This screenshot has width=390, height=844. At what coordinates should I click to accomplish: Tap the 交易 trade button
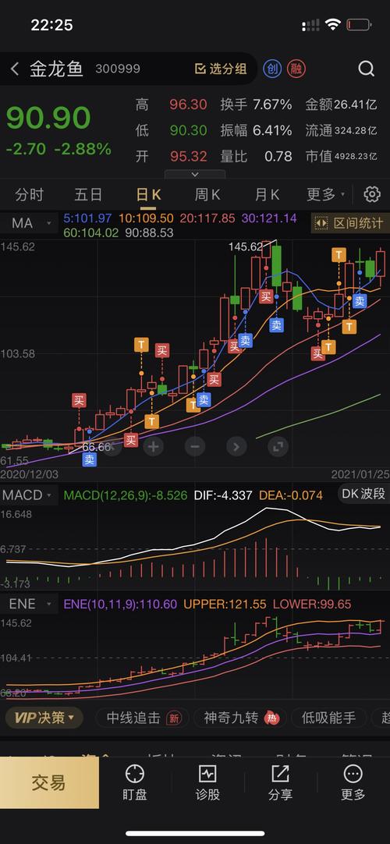[49, 782]
